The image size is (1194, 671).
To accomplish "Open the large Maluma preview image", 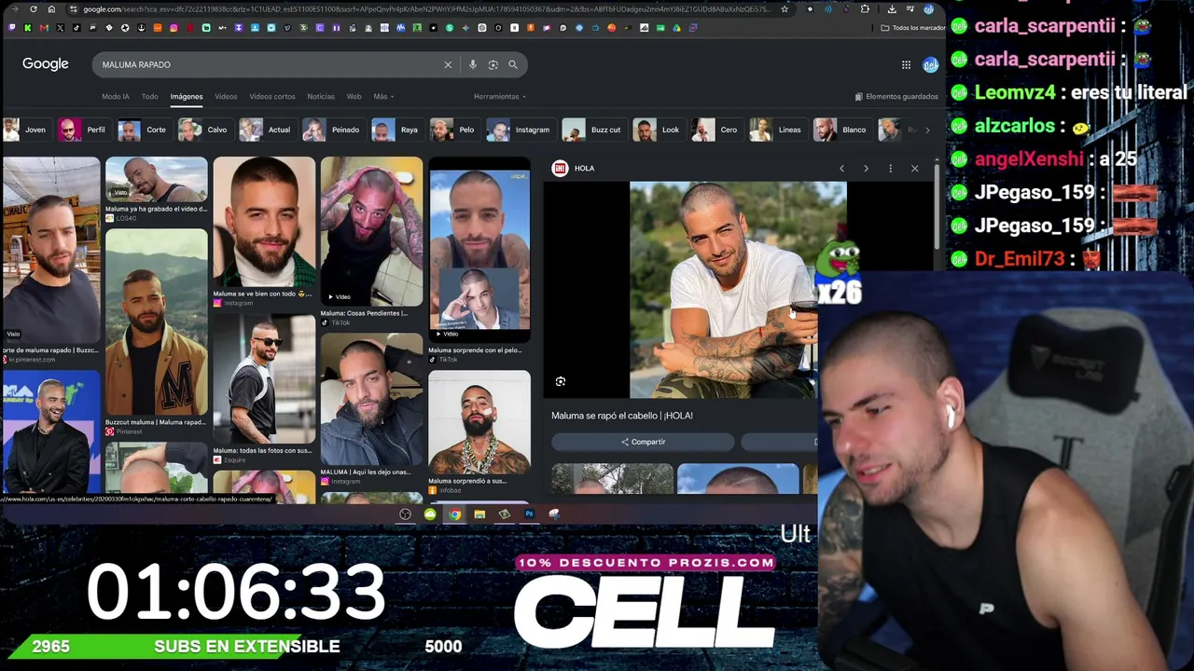I will click(x=738, y=290).
